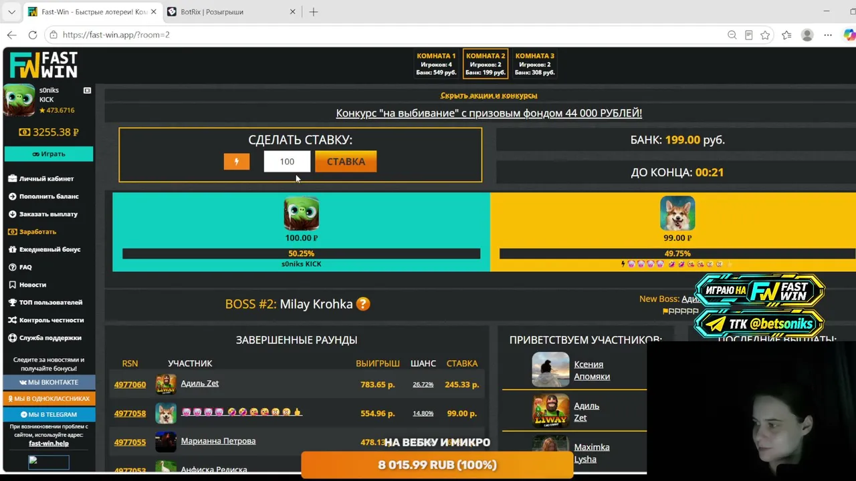Close the Fast-Win browser tab
The width and height of the screenshot is (856, 481).
(x=154, y=12)
